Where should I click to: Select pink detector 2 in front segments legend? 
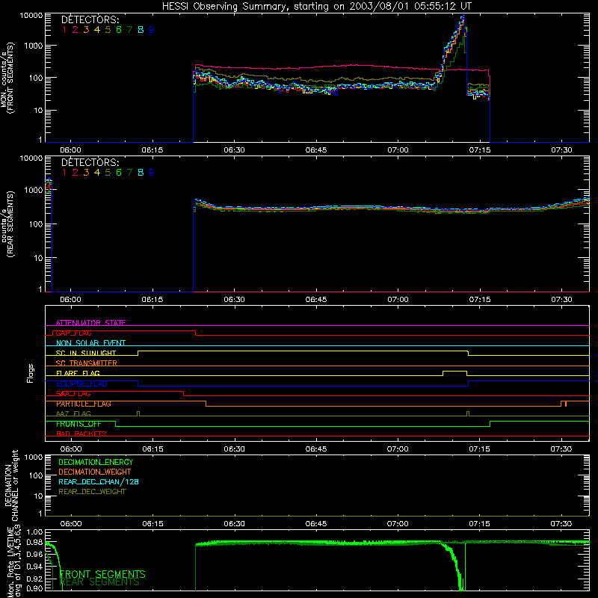coord(75,29)
